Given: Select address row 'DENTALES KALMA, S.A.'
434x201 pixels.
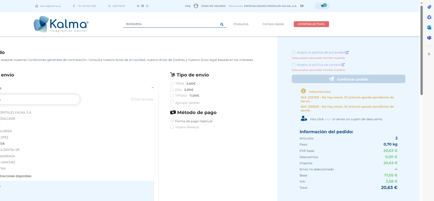Looking at the screenshot, I should coord(16,113).
